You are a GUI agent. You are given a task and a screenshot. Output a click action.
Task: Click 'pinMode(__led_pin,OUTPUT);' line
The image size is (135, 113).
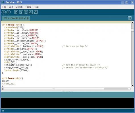tap(20, 49)
